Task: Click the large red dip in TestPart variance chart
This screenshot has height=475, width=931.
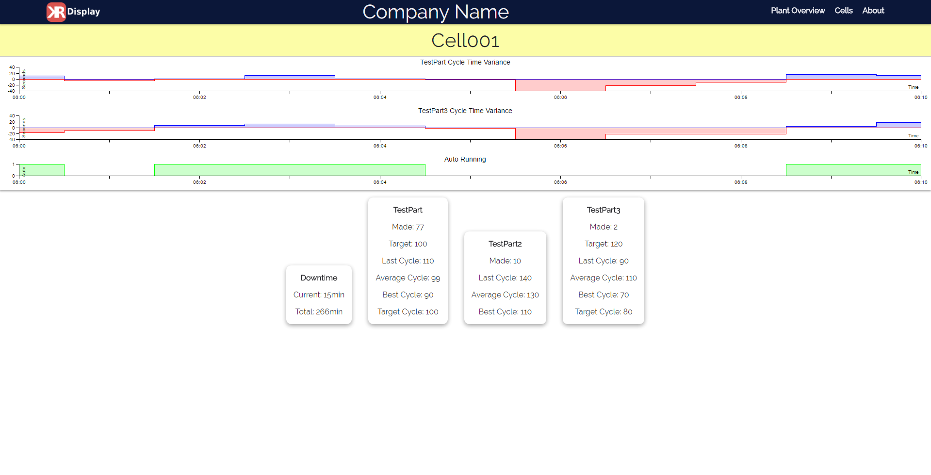Action: 560,85
